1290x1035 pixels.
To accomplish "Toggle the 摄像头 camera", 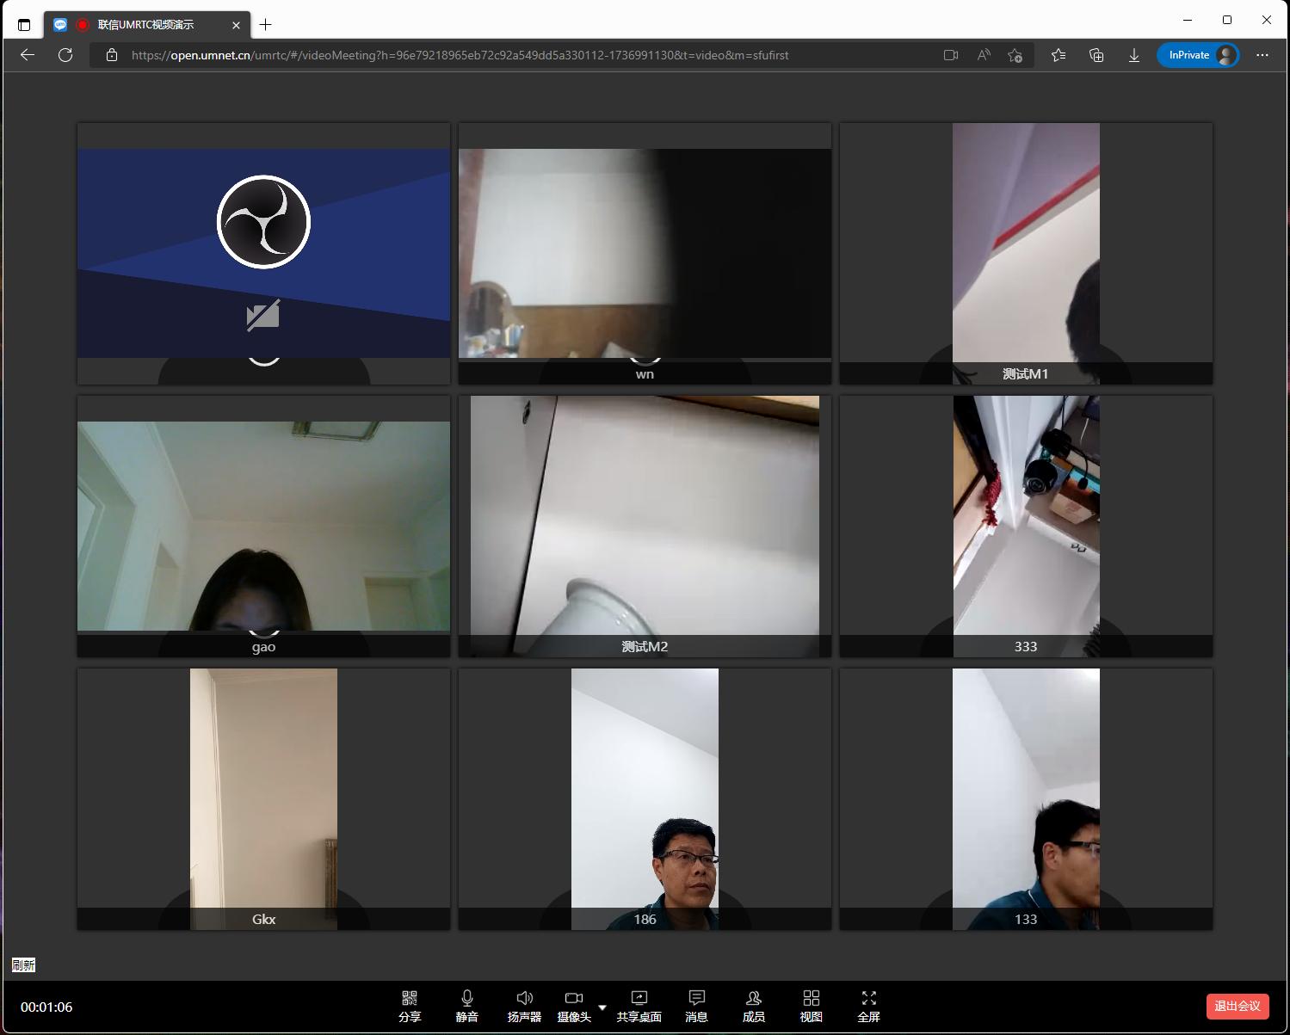I will coord(573,1006).
